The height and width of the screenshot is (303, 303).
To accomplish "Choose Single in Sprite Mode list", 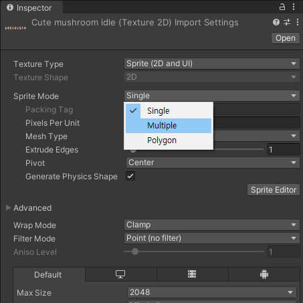I will (x=169, y=111).
